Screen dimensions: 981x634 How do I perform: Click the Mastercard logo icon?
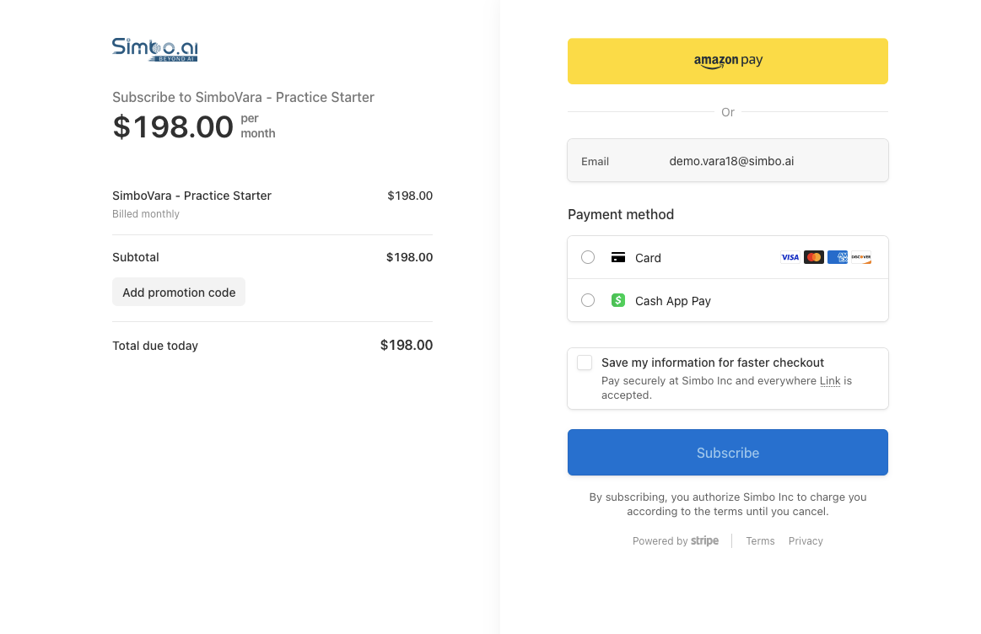814,257
